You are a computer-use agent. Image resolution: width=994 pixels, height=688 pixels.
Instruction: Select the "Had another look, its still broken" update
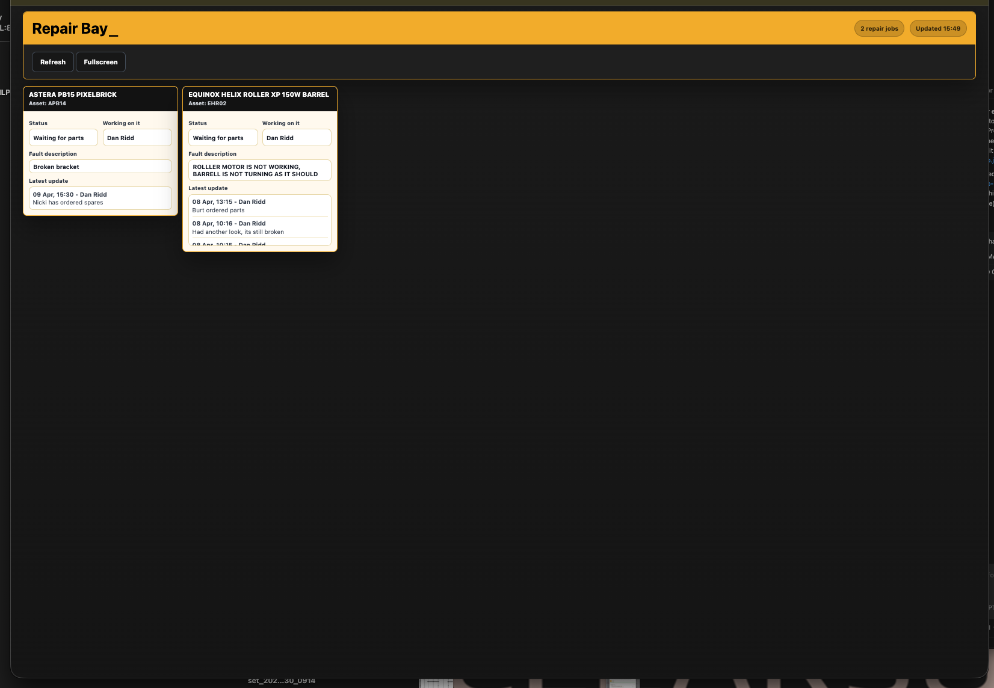259,227
